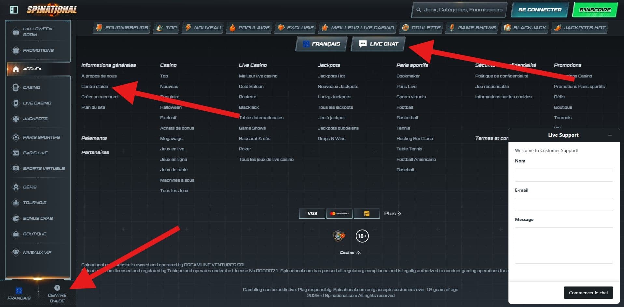
Task: Open the Français language selector button
Action: (x=321, y=44)
